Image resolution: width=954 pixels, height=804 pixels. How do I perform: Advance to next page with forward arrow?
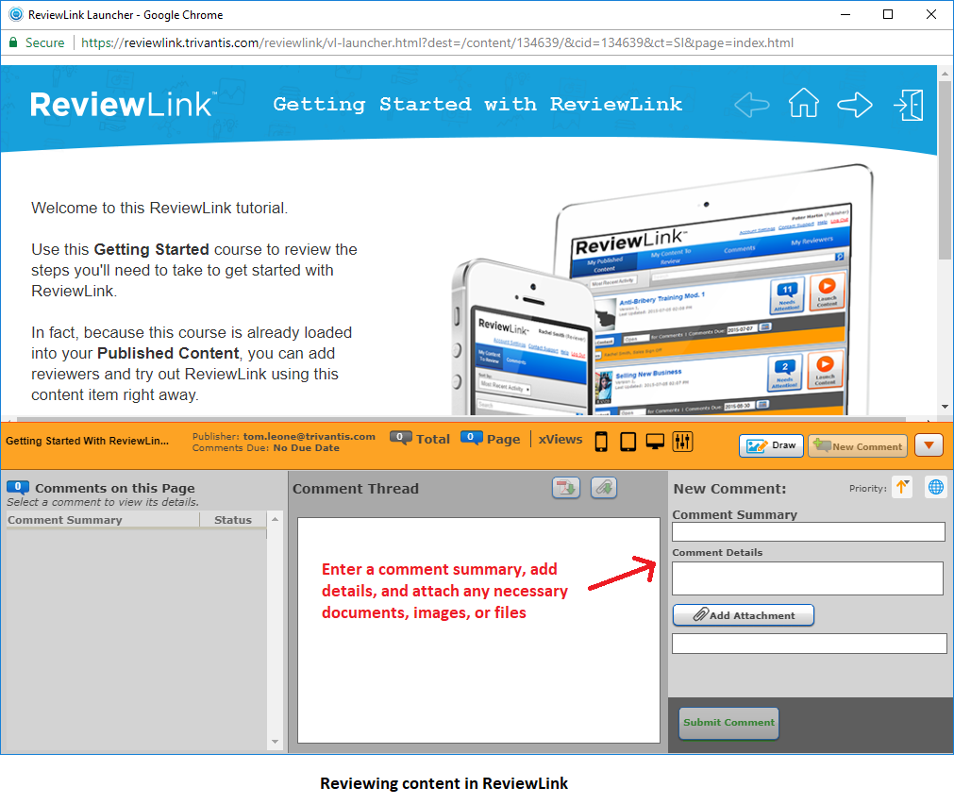pyautogui.click(x=855, y=105)
